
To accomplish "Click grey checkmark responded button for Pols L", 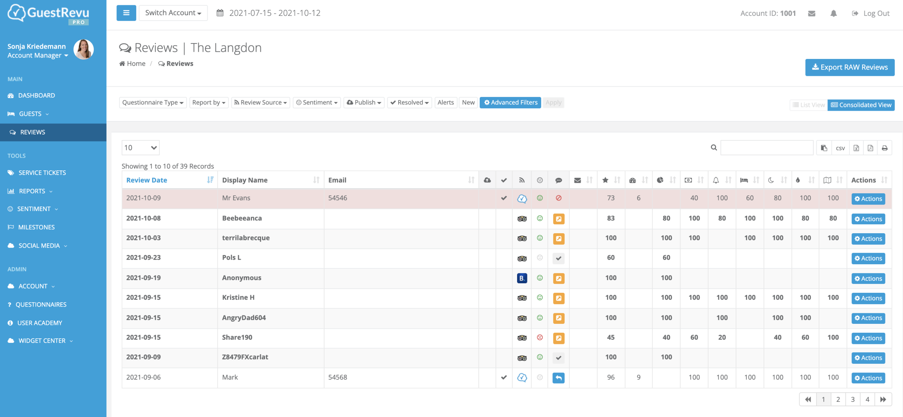I will point(558,258).
